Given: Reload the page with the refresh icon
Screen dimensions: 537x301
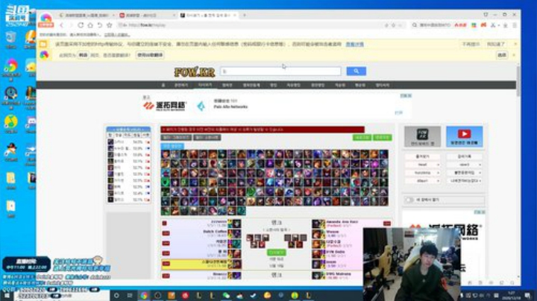Looking at the screenshot, I should [81, 25].
